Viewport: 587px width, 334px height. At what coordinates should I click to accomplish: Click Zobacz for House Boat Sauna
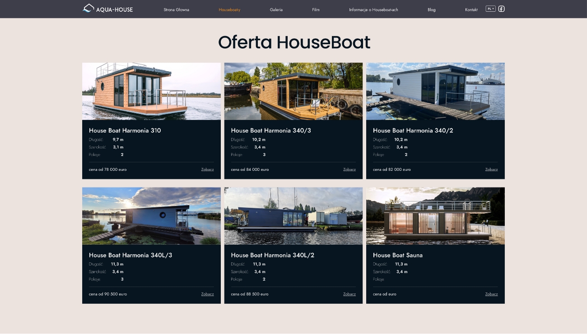point(491,294)
